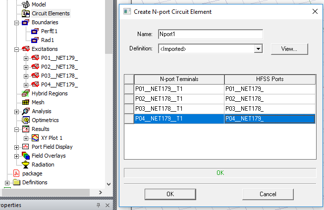Click the Radiation icon
The width and height of the screenshot is (324, 210).
[x=26, y=165]
